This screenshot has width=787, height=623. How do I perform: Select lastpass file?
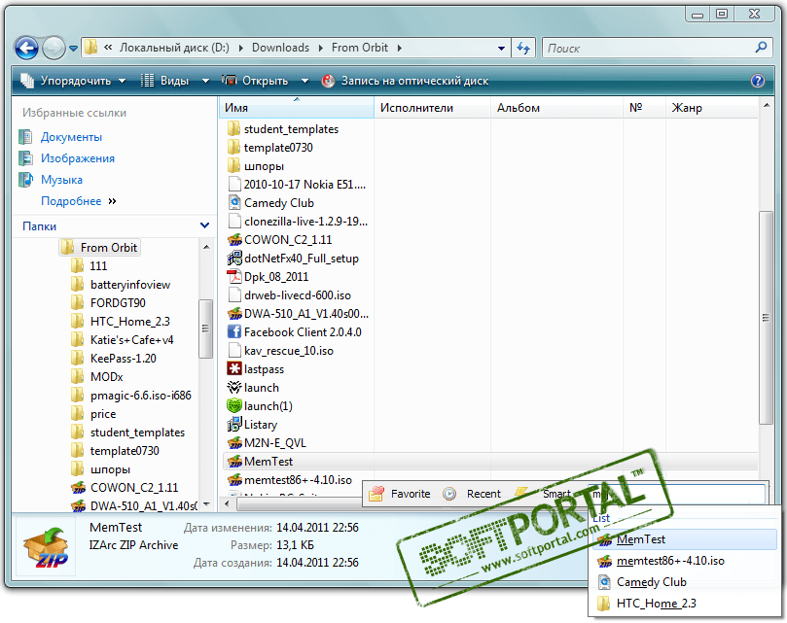point(264,369)
